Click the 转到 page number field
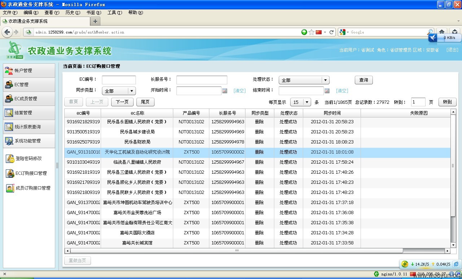Image resolution: width=462 pixels, height=279 pixels. click(418, 102)
